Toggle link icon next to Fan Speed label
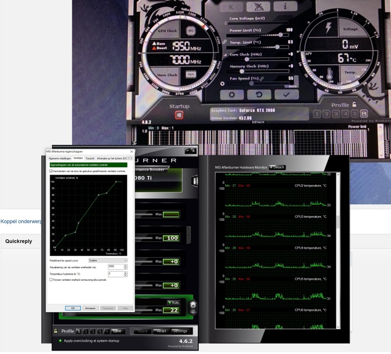The width and height of the screenshot is (391, 354). tap(261, 79)
